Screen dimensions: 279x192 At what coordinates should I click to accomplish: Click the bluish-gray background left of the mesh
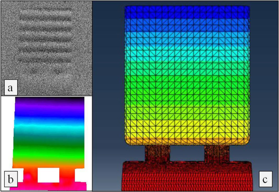click(108, 79)
